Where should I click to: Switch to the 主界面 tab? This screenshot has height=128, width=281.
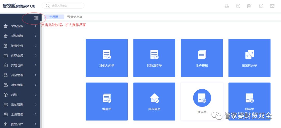coord(54,17)
